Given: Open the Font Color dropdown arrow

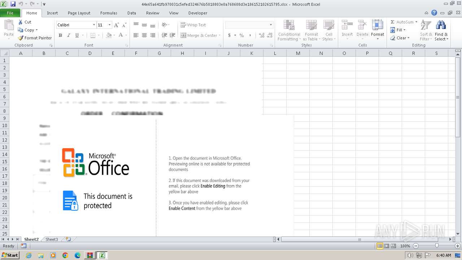Looking at the screenshot, I should (x=126, y=35).
